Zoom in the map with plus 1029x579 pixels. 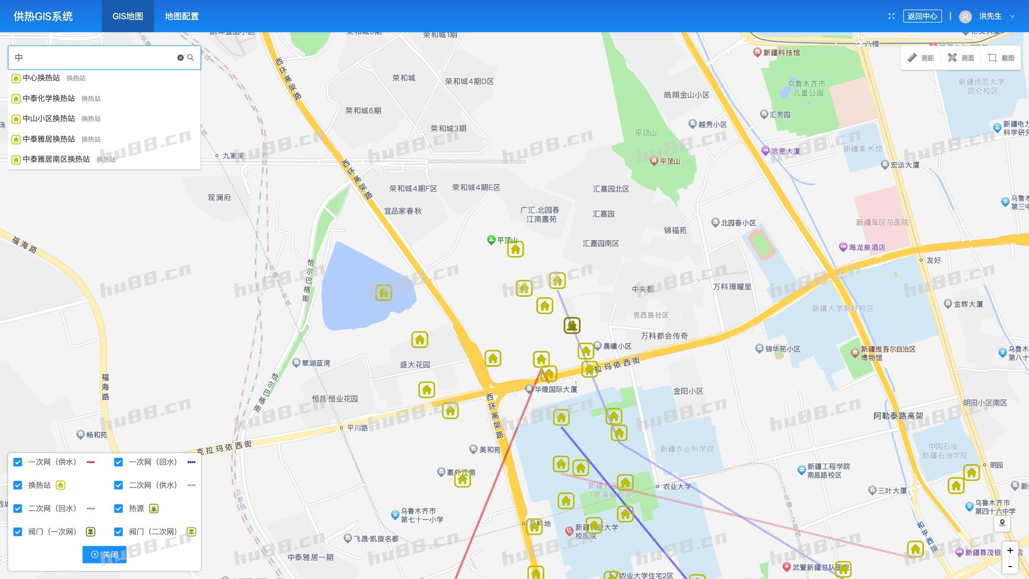[1010, 550]
